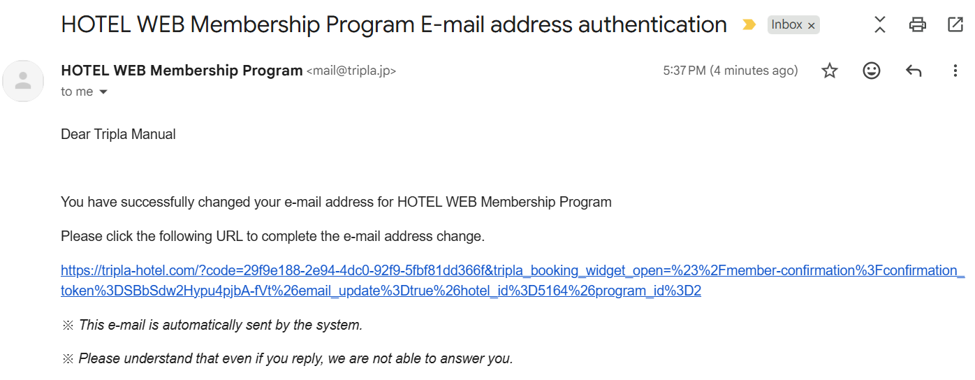Star this email
The height and width of the screenshot is (380, 975).
(x=829, y=71)
